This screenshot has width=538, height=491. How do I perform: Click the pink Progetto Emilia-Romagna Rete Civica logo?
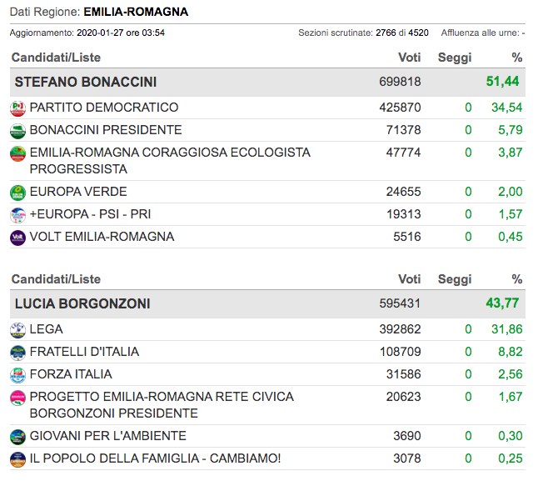coord(17,398)
